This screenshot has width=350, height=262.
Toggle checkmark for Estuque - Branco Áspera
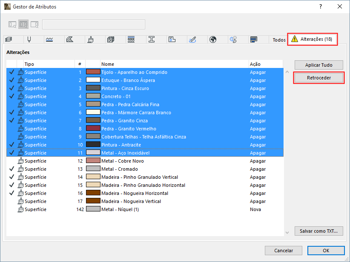pos(11,80)
